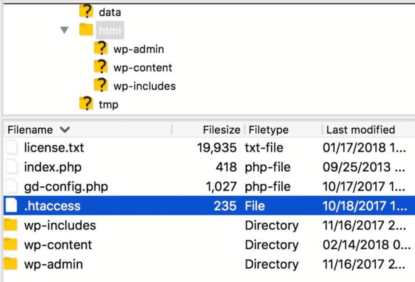
Task: Click the .htaccess file icon
Action: pyautogui.click(x=12, y=206)
